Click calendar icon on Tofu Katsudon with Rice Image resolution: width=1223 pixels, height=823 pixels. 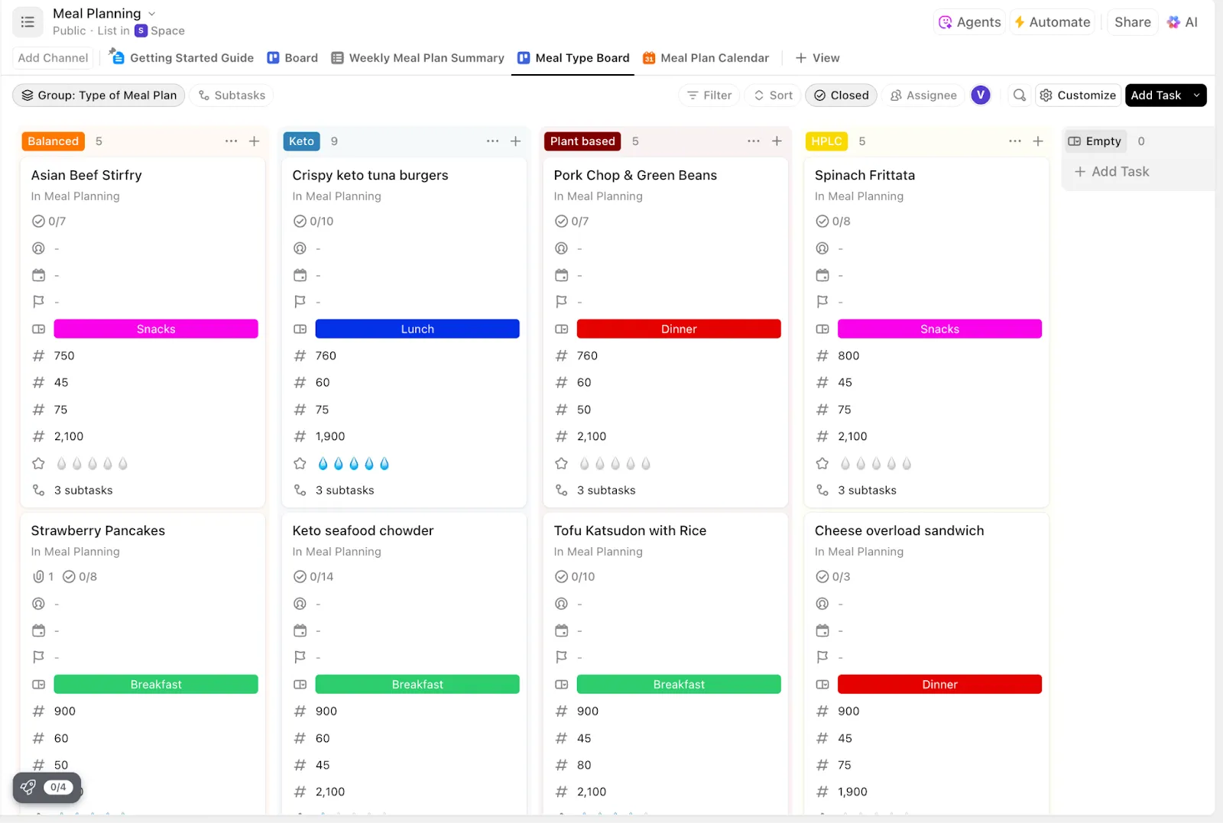562,631
